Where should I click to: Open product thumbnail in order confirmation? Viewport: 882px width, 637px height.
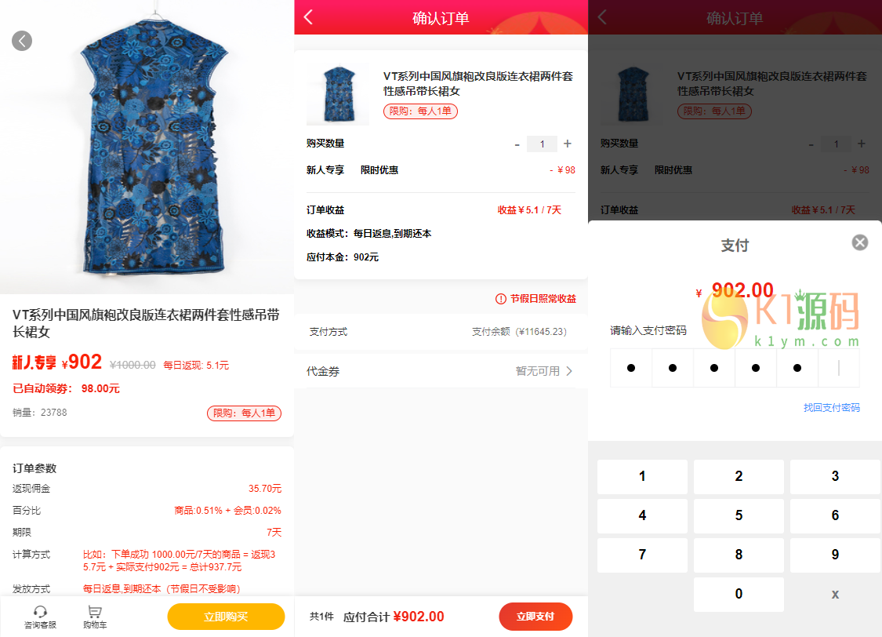(x=337, y=94)
